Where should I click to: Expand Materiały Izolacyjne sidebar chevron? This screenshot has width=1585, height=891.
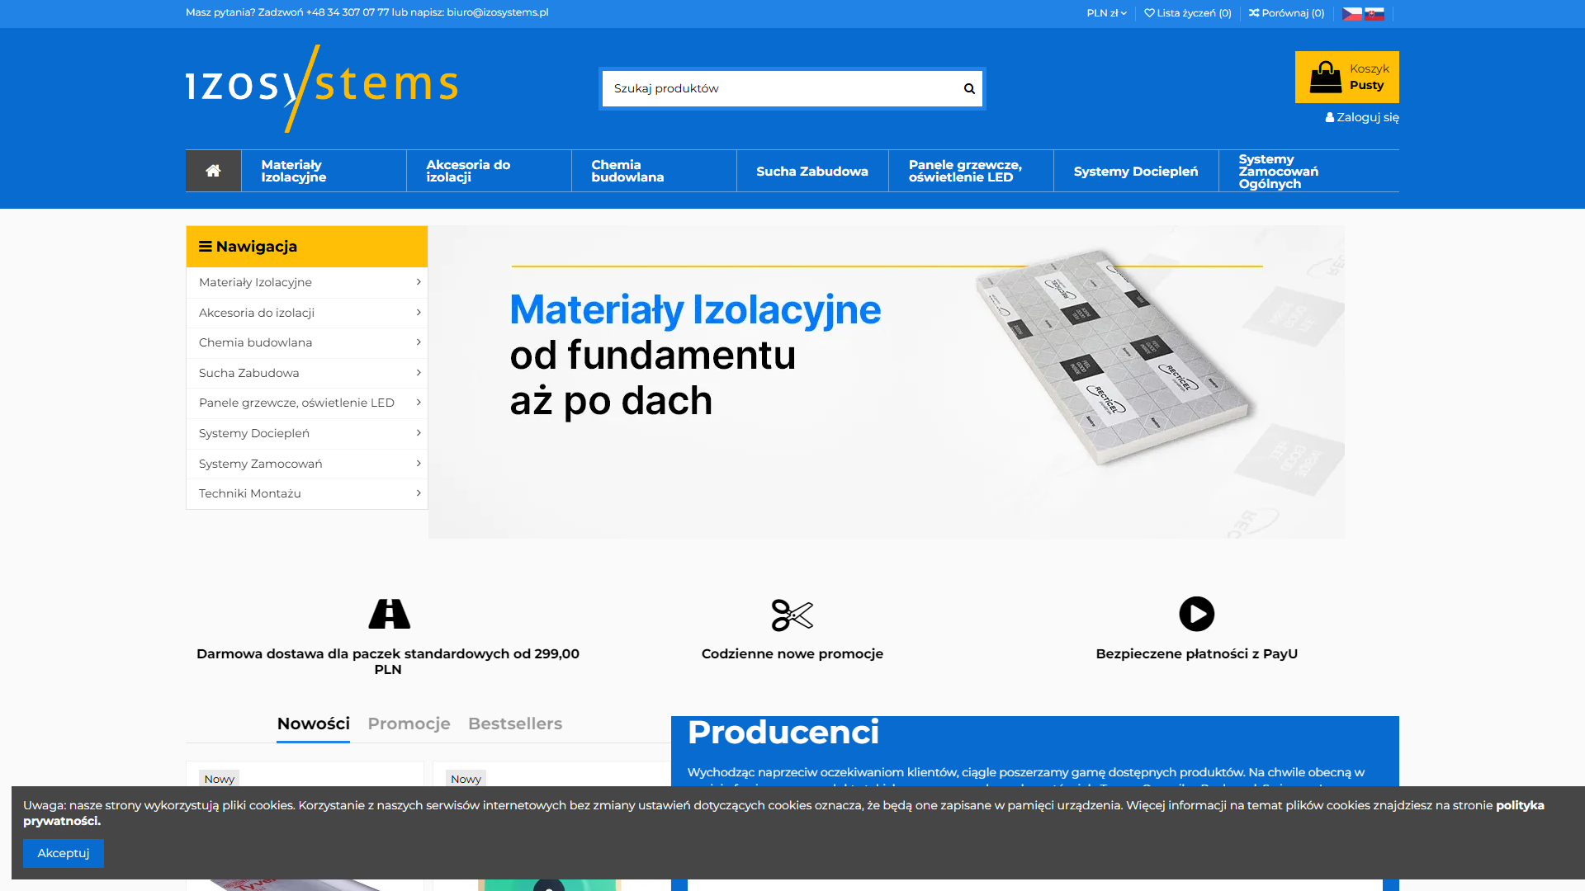(x=419, y=282)
